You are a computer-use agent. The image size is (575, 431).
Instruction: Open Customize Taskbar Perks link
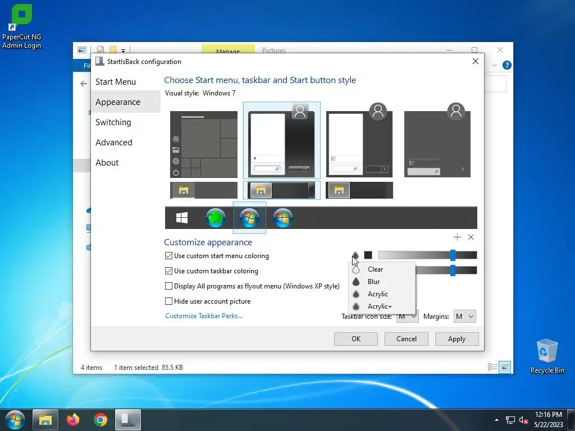(x=204, y=316)
